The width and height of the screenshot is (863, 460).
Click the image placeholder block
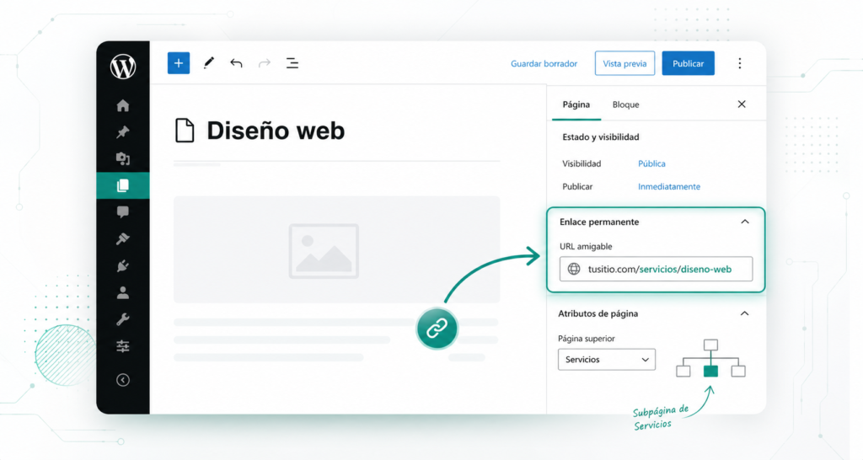[337, 249]
